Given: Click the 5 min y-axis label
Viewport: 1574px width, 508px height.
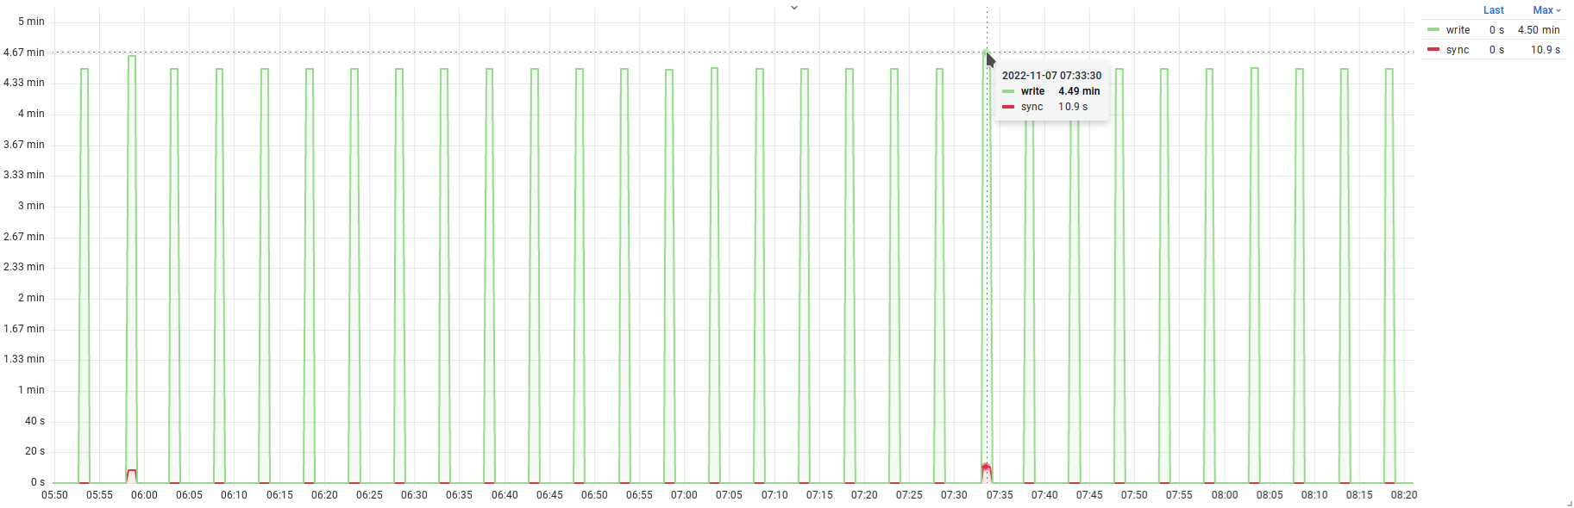Looking at the screenshot, I should point(31,22).
